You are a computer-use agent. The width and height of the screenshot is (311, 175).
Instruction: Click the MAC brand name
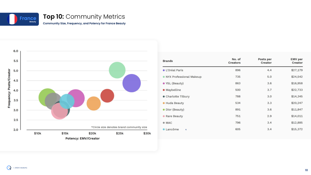coord(169,123)
